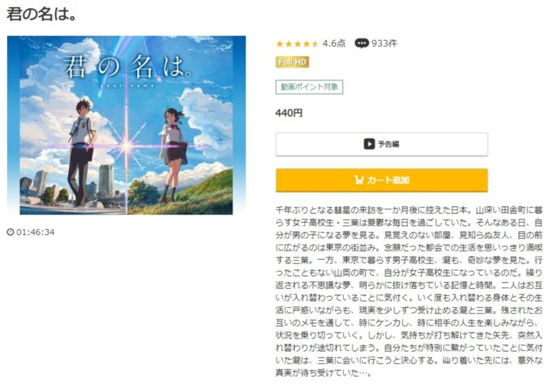
Task: Click the Full HD badge
Action: (292, 62)
